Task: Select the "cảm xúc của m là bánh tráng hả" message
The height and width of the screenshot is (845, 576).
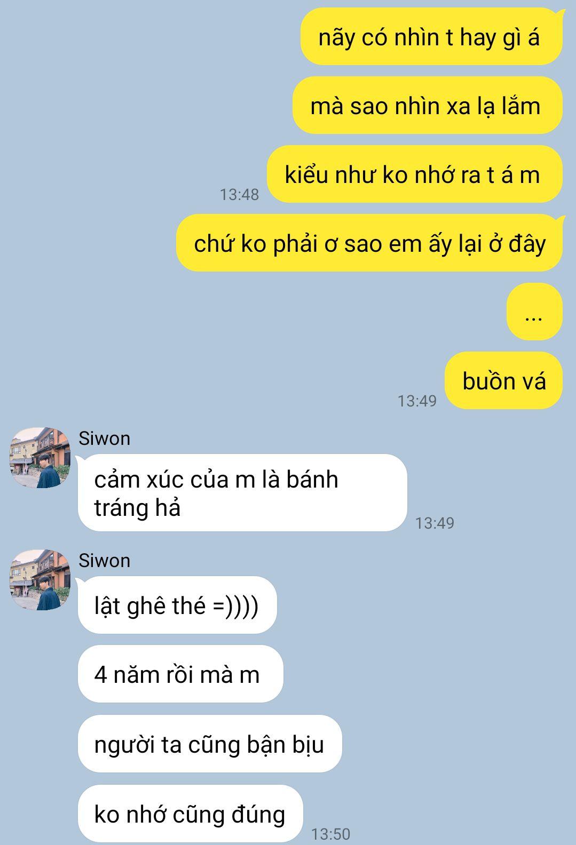Action: 242,493
